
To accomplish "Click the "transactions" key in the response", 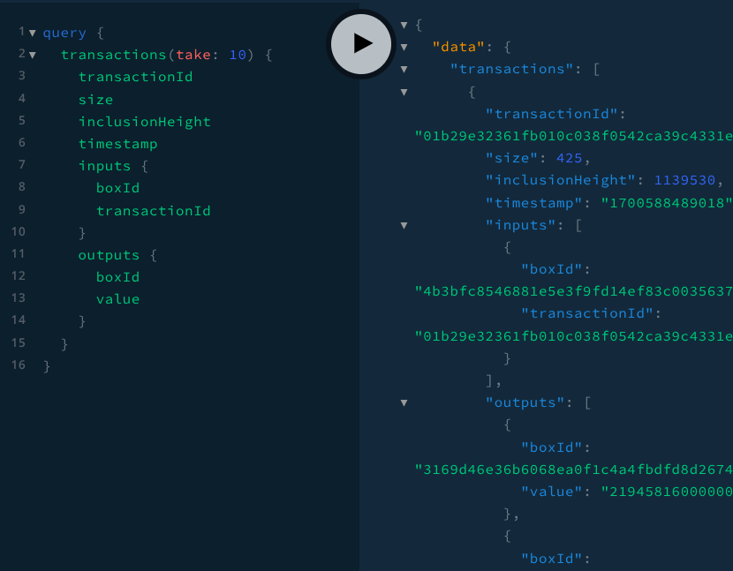I will [x=511, y=69].
